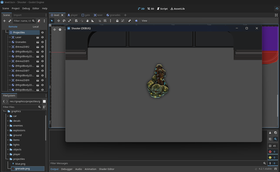Choose the Ruler Mode tool
Screen dimensions: 280x172
92,21
